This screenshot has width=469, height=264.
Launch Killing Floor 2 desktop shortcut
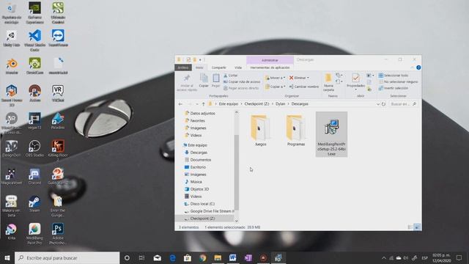[58, 150]
